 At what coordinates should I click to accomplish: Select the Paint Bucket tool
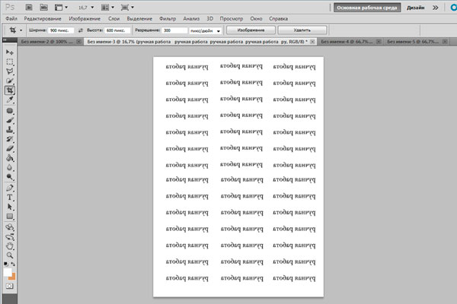point(10,158)
